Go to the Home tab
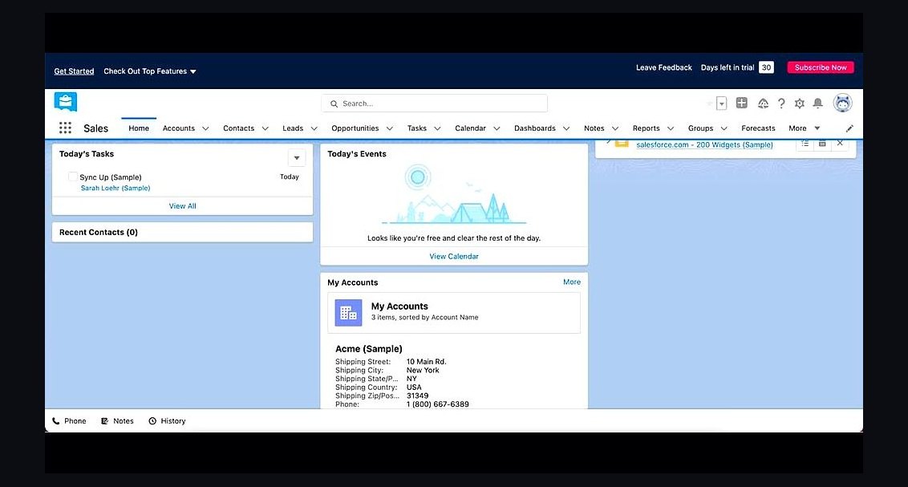This screenshot has height=487, width=908. click(139, 128)
